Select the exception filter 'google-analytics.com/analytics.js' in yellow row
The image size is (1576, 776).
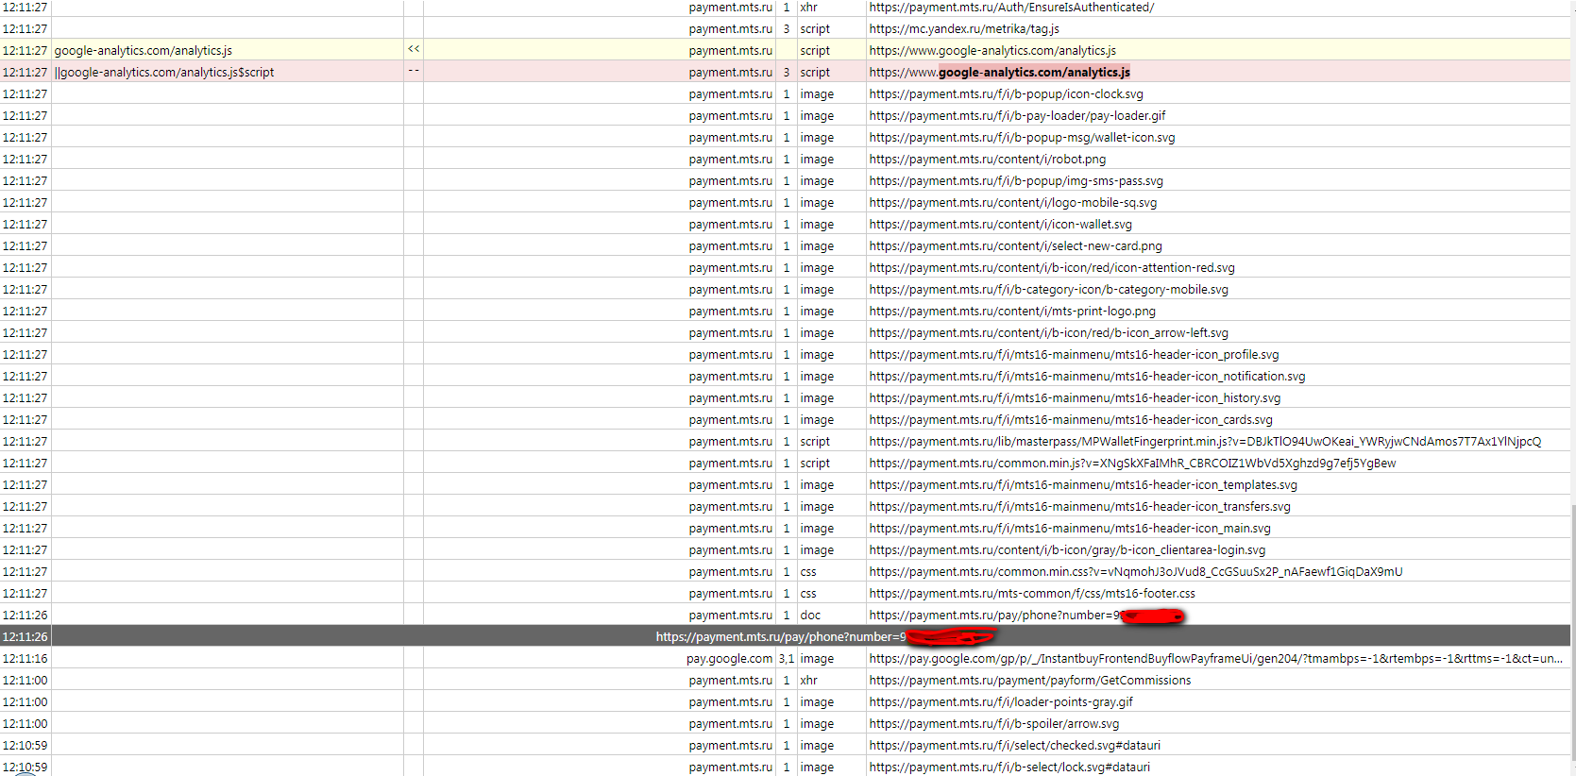click(x=144, y=51)
